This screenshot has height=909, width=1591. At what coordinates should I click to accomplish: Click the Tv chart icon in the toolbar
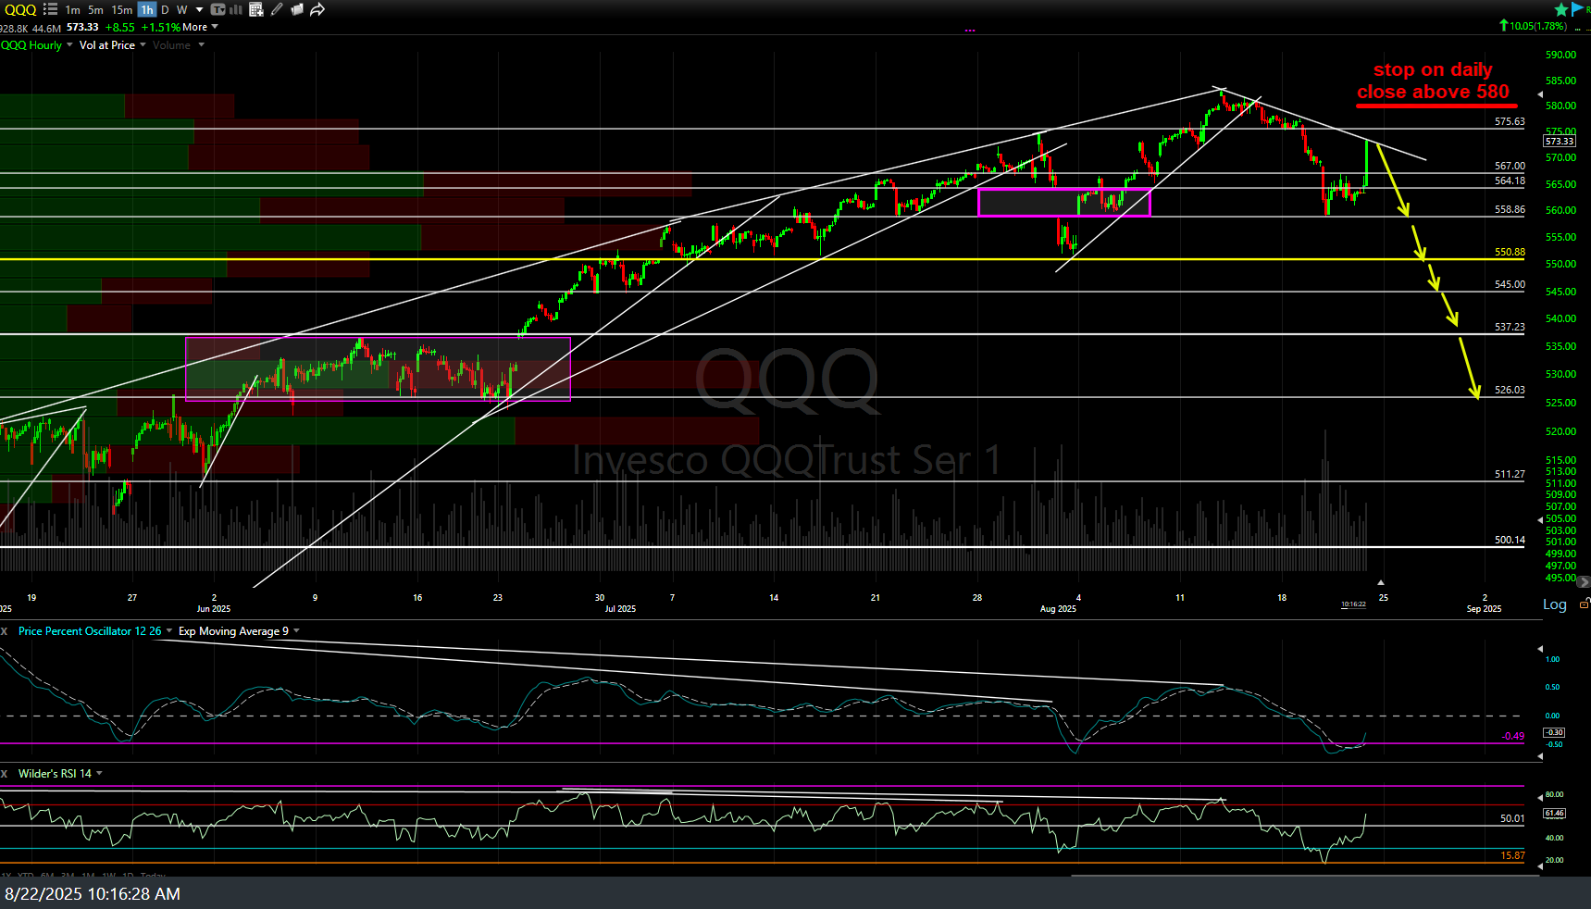(x=218, y=9)
